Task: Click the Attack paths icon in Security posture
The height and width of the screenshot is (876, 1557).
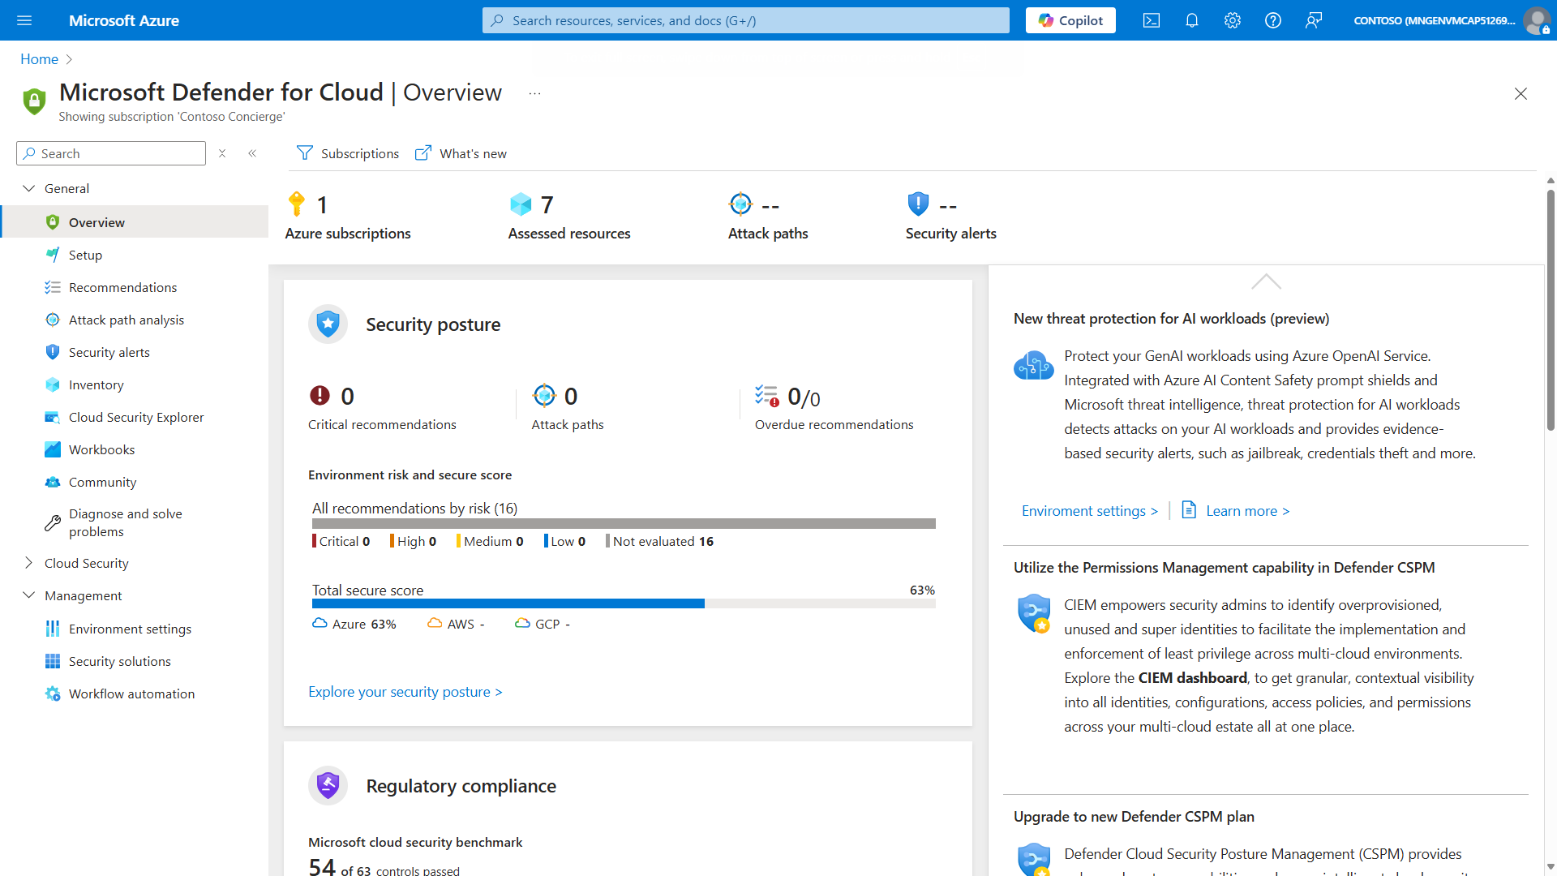Action: [544, 395]
